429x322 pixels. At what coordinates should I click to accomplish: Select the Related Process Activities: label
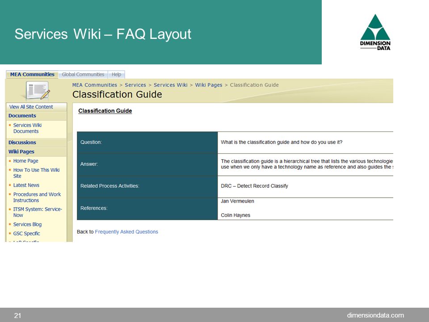coord(110,186)
